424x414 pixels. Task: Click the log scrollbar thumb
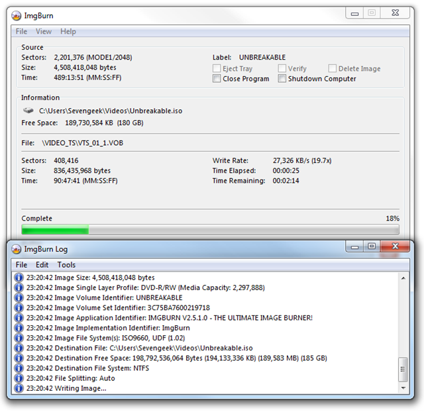tap(403, 369)
